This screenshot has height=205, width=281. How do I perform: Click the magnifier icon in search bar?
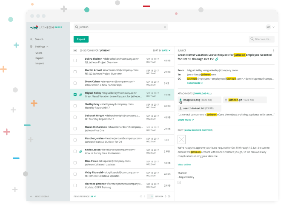pos(77,27)
